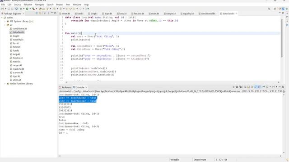Switch to the when.kt editor tab
Screen dimensions: 289x162
(x=65, y=13)
